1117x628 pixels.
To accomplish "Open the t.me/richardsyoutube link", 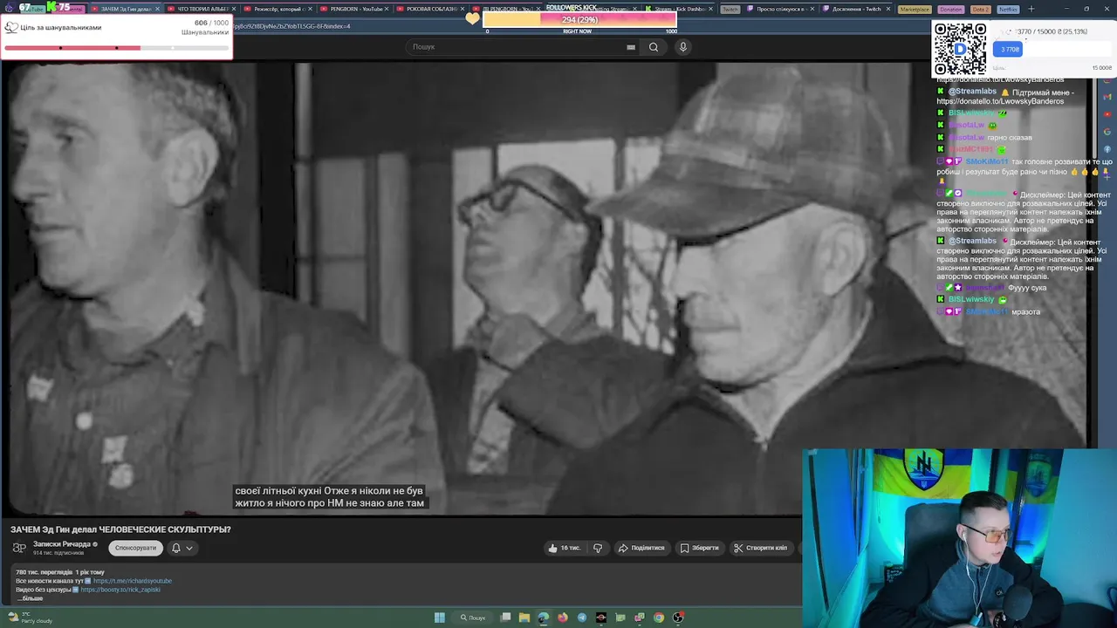I will point(133,581).
